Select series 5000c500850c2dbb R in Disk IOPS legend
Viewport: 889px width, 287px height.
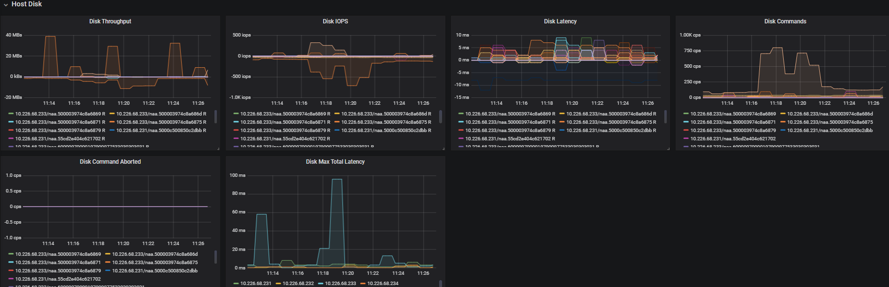(x=386, y=131)
